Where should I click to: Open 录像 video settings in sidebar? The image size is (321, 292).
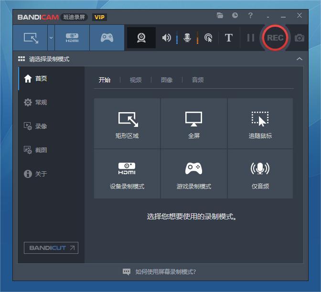(51, 126)
